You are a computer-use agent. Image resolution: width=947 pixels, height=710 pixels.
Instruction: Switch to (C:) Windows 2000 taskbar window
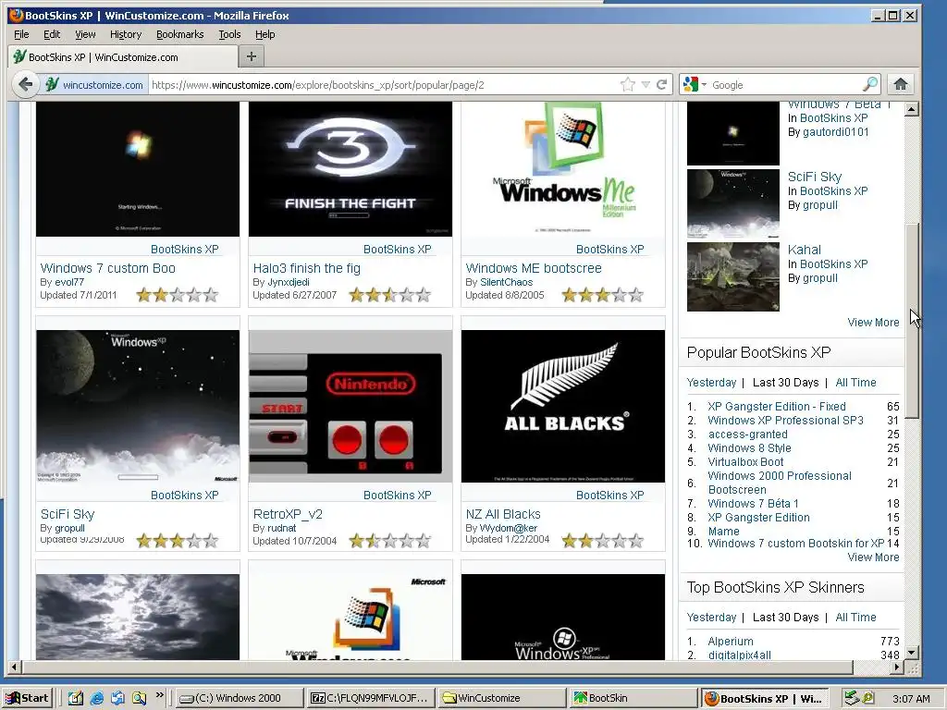(x=240, y=698)
